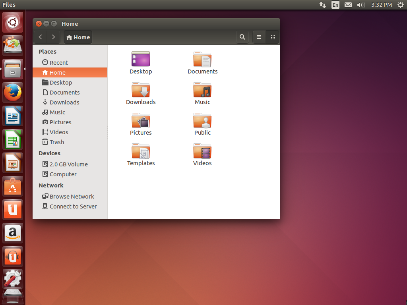Open Ubuntu One Music launcher icon
Screen dimensions: 407x305
[x=13, y=257]
